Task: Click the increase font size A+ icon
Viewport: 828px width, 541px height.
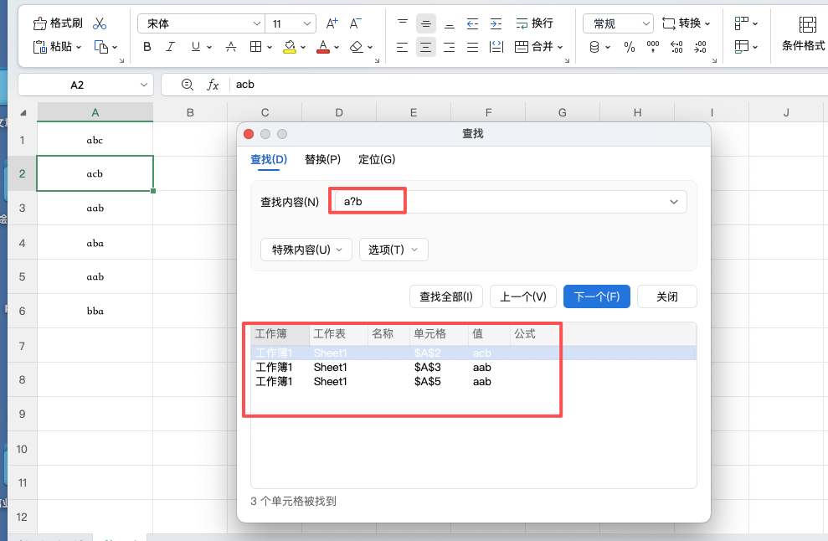Action: click(x=332, y=24)
